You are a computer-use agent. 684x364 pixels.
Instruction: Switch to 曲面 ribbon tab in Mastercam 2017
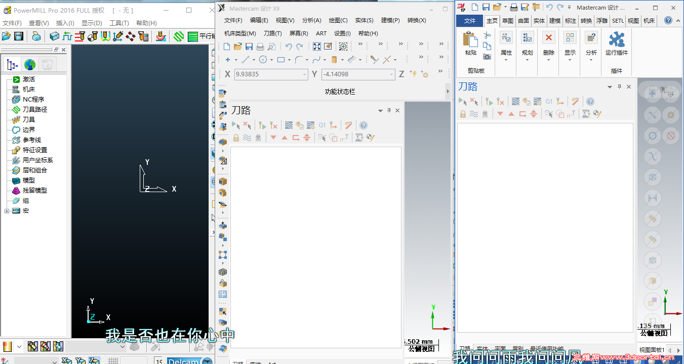pyautogui.click(x=524, y=21)
